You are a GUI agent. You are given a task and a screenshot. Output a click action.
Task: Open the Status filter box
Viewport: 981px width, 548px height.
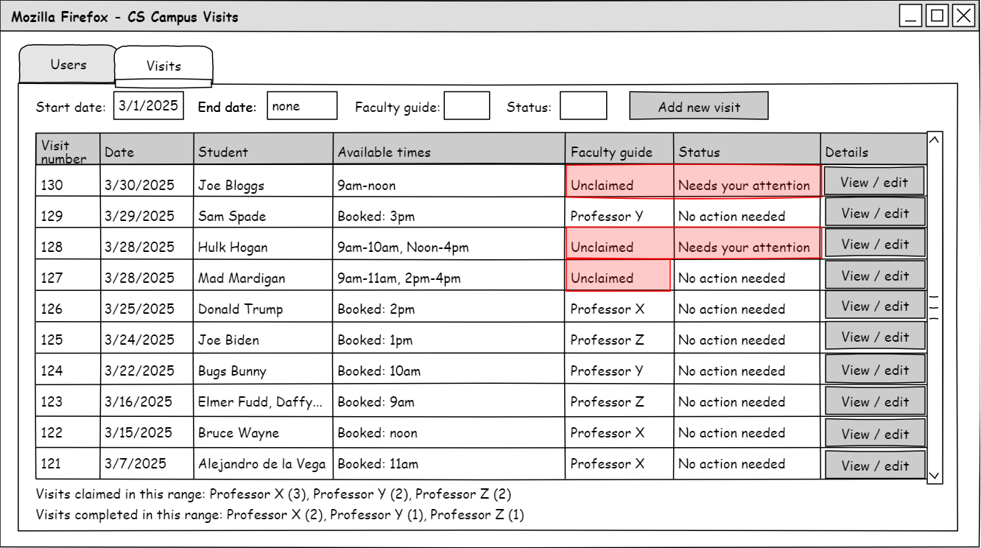[583, 106]
